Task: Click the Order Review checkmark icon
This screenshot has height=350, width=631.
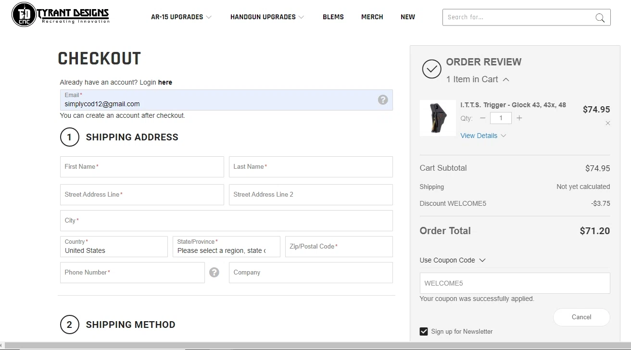Action: point(431,69)
